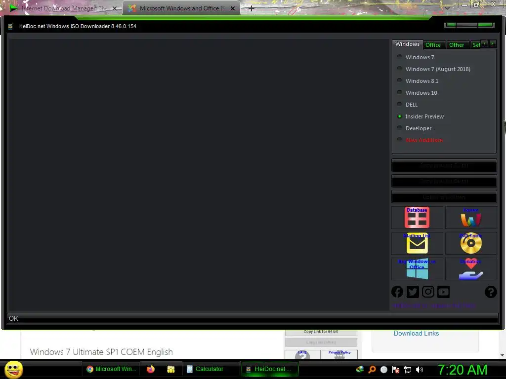Image resolution: width=506 pixels, height=379 pixels.
Task: Click the volume speaker tray icon
Action: point(420,370)
